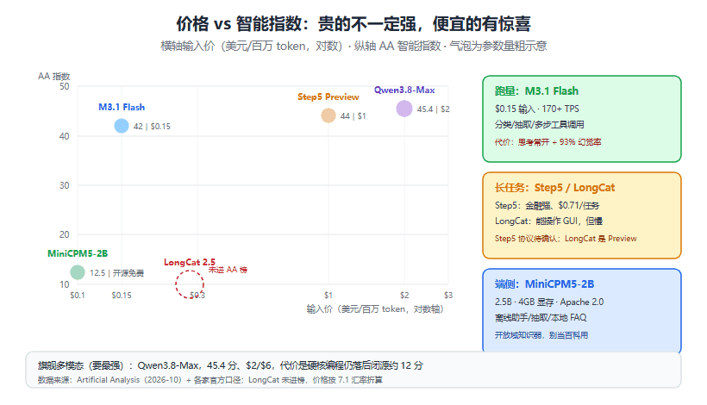Click the '离线助手/抽取/本地 FAQ' line
The height and width of the screenshot is (405, 707).
[x=541, y=318]
